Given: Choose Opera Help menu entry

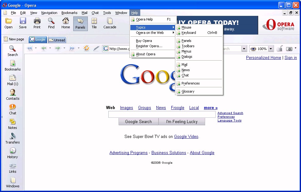Looking at the screenshot, I should coord(153,19).
